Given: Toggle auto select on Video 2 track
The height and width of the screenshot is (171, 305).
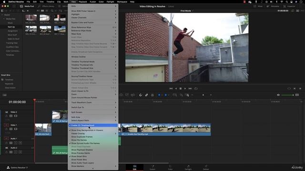Looking at the screenshot, I should [x=11, y=116].
